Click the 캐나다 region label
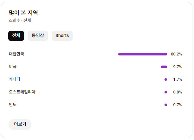Screen dimensions: 194x140 [15, 80]
